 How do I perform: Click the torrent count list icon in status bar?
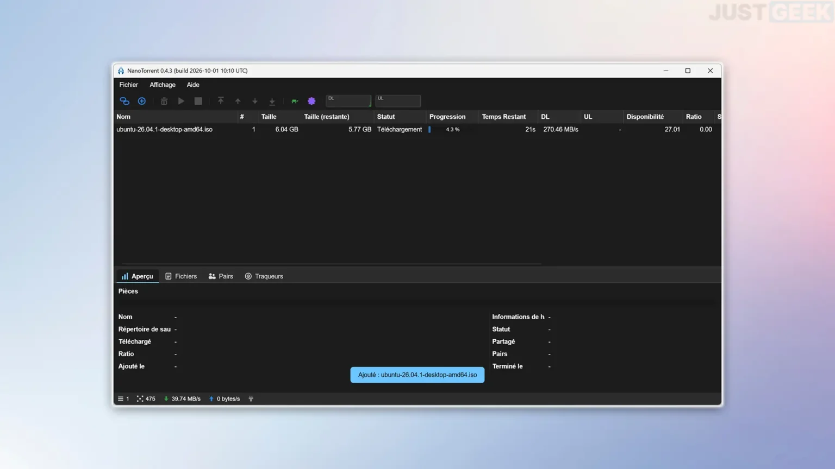pos(121,399)
